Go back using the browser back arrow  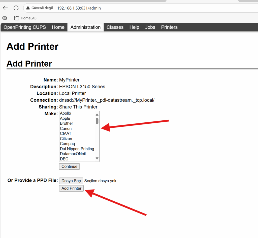point(5,8)
